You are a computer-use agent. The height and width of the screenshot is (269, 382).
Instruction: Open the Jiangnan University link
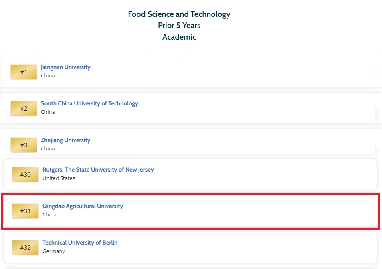(x=66, y=67)
